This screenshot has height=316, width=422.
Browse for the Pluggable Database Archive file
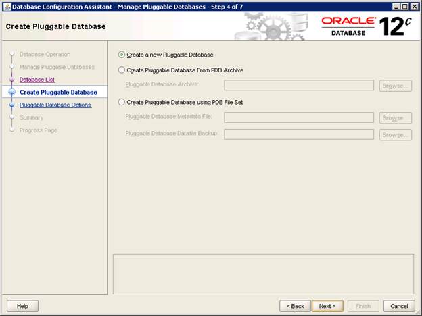click(395, 86)
